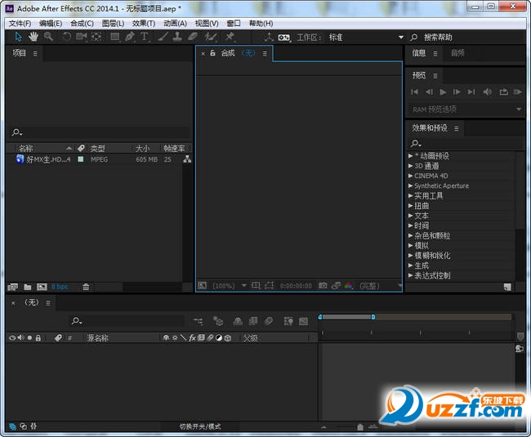531x437 pixels.
Task: Click the 8 bpc color depth button
Action: coord(60,287)
